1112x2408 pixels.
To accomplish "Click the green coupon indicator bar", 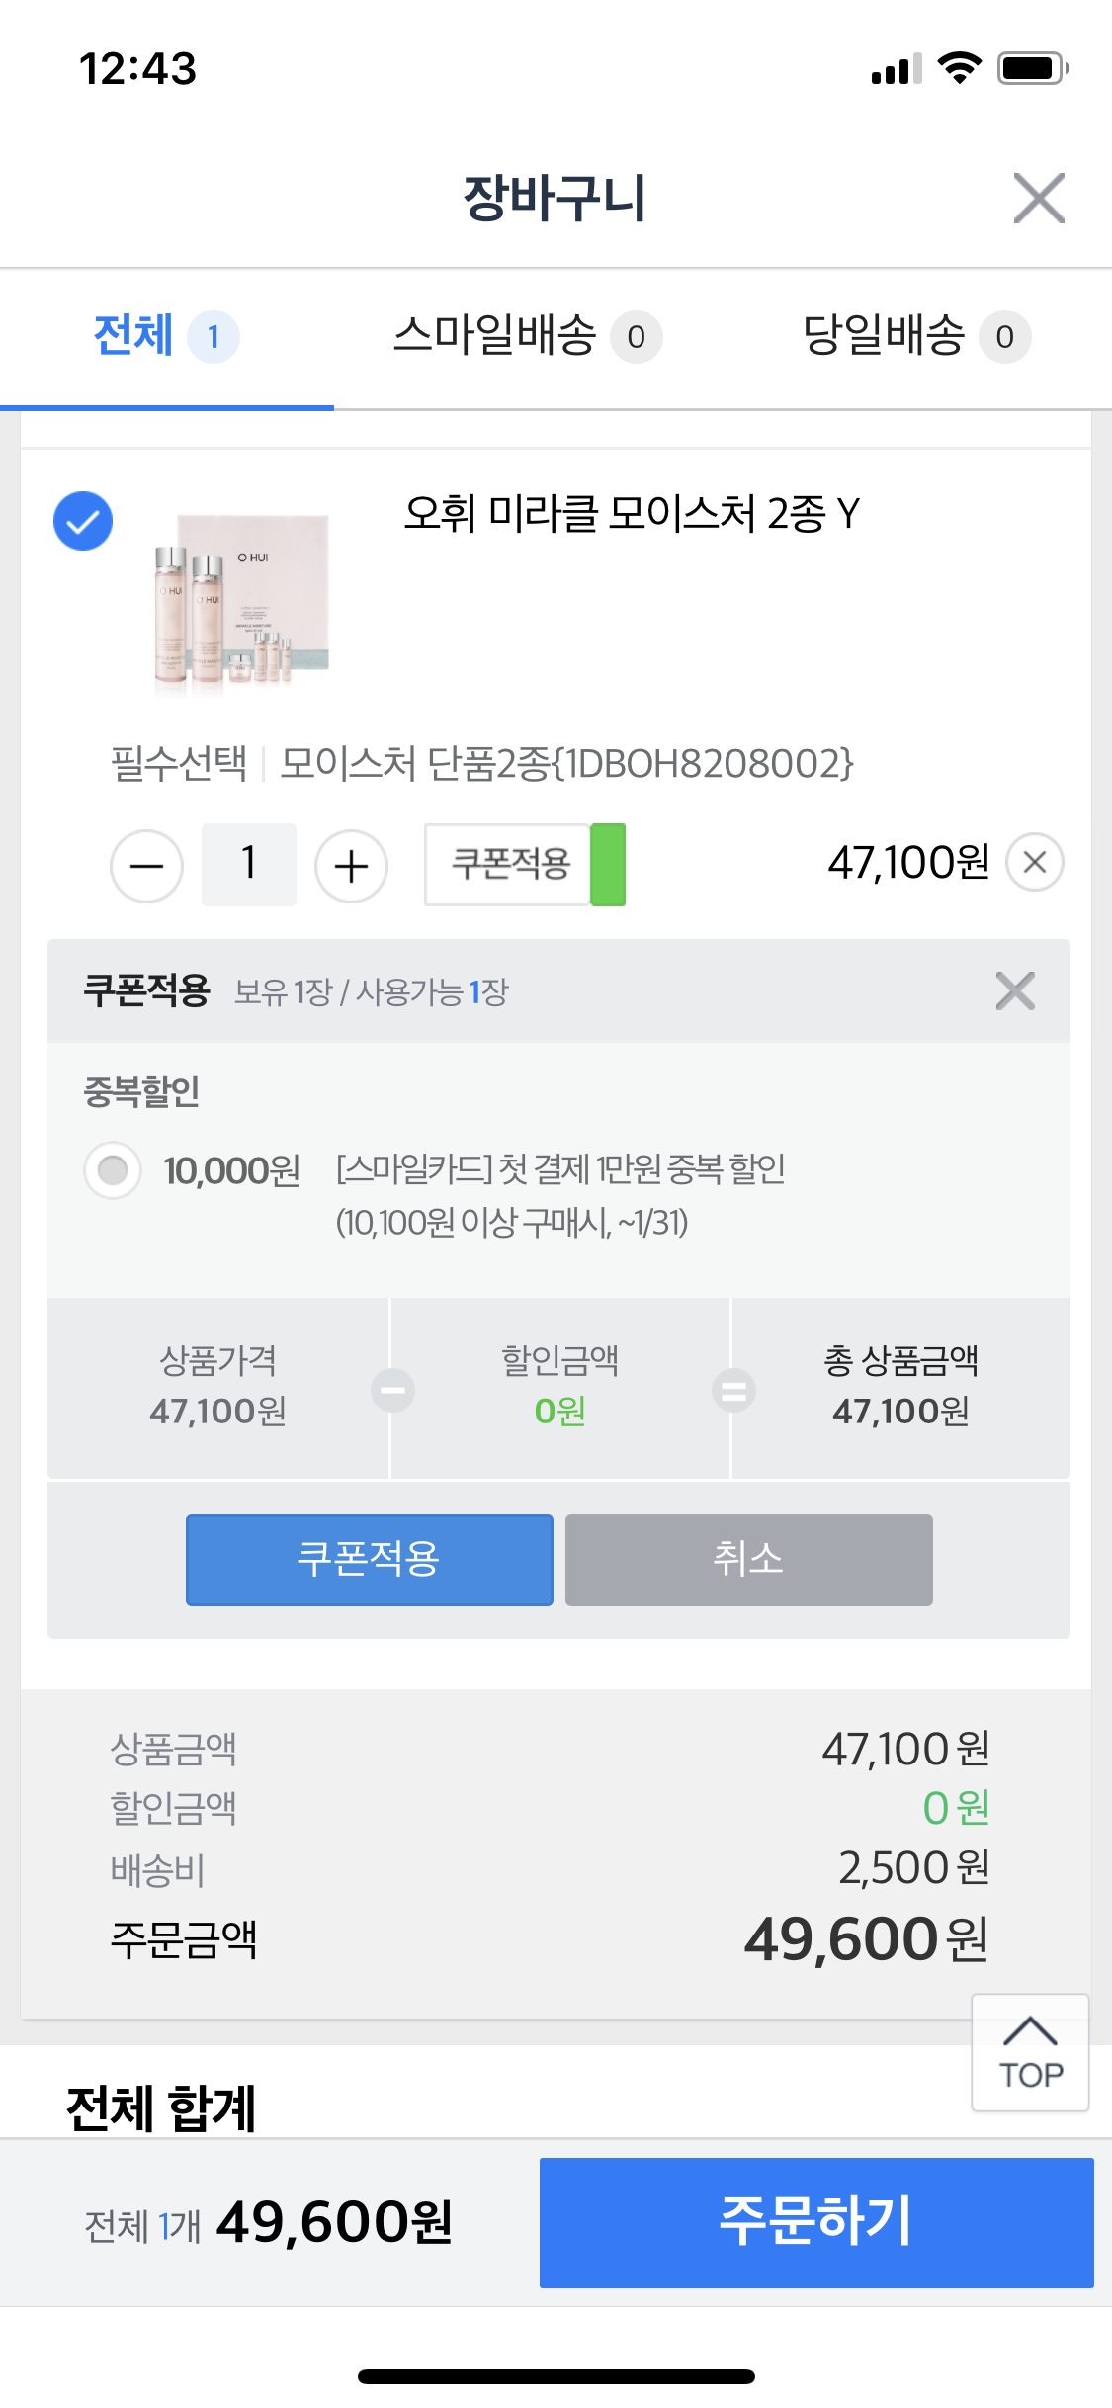I will pyautogui.click(x=608, y=864).
